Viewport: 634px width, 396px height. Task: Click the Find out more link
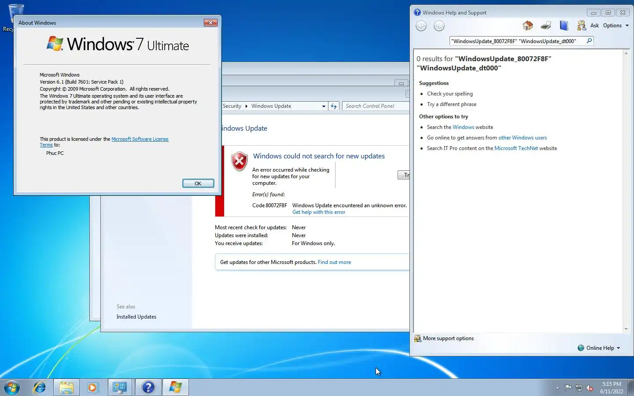point(334,262)
